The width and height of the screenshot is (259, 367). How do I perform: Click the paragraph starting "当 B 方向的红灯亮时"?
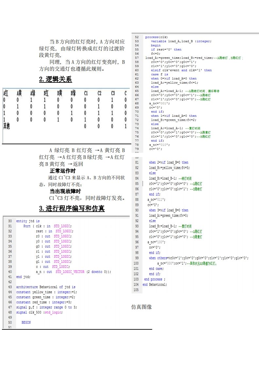point(82,48)
